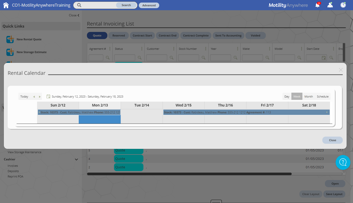Click the Customer filter input field

pos(157,58)
